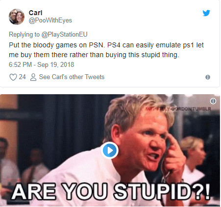The height and width of the screenshot is (207, 221).
Task: Play the Gordon Ramsay GIF
Action: (110, 150)
